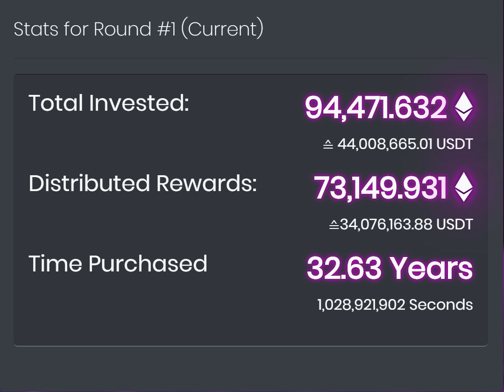
Task: Click the 44,008,665.01 figure
Action: 385,144
